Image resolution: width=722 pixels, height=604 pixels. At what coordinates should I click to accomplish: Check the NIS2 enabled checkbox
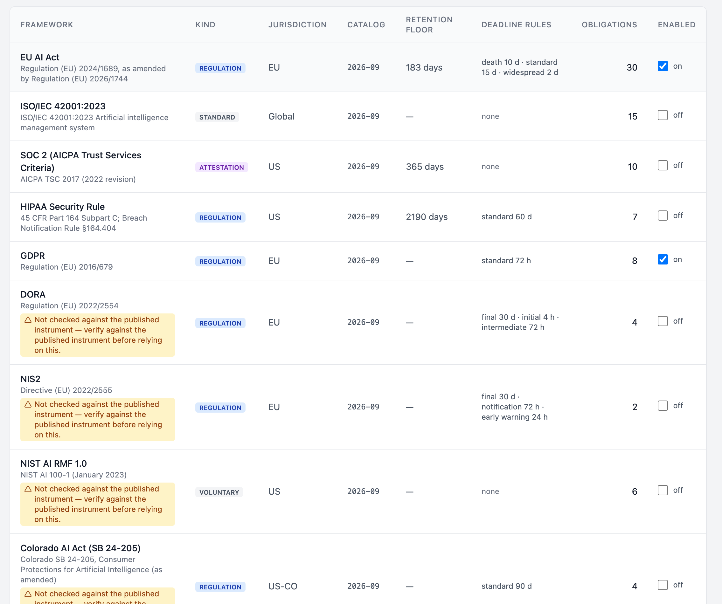(x=663, y=405)
